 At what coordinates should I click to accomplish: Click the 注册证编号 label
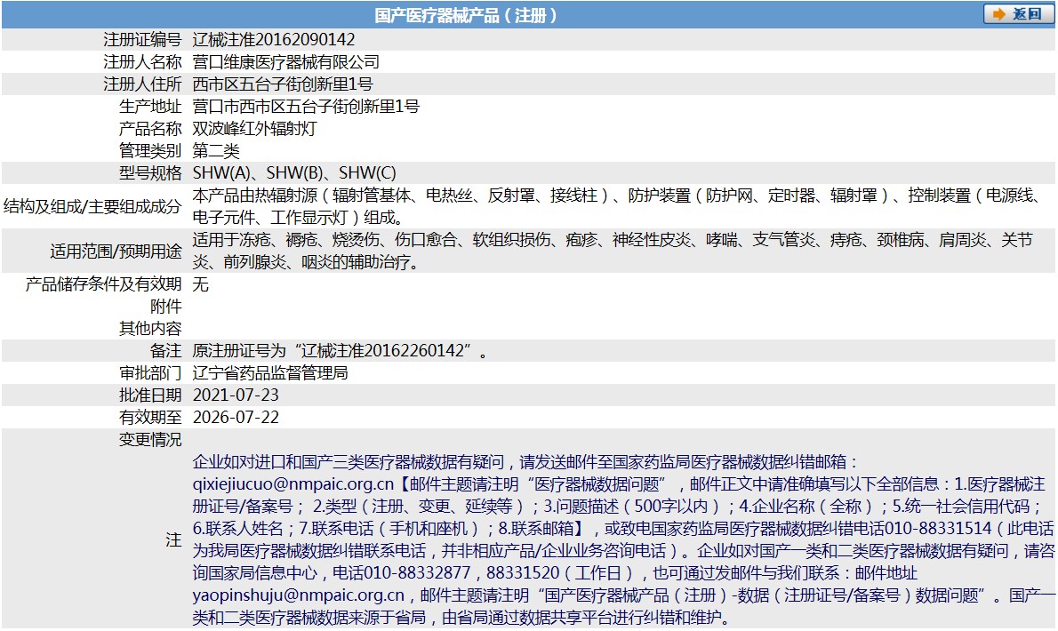pyautogui.click(x=142, y=40)
